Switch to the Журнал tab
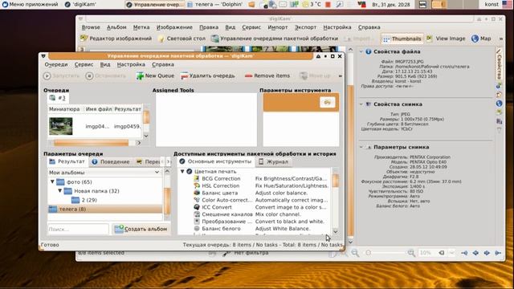The height and width of the screenshot is (289, 514). [273, 161]
